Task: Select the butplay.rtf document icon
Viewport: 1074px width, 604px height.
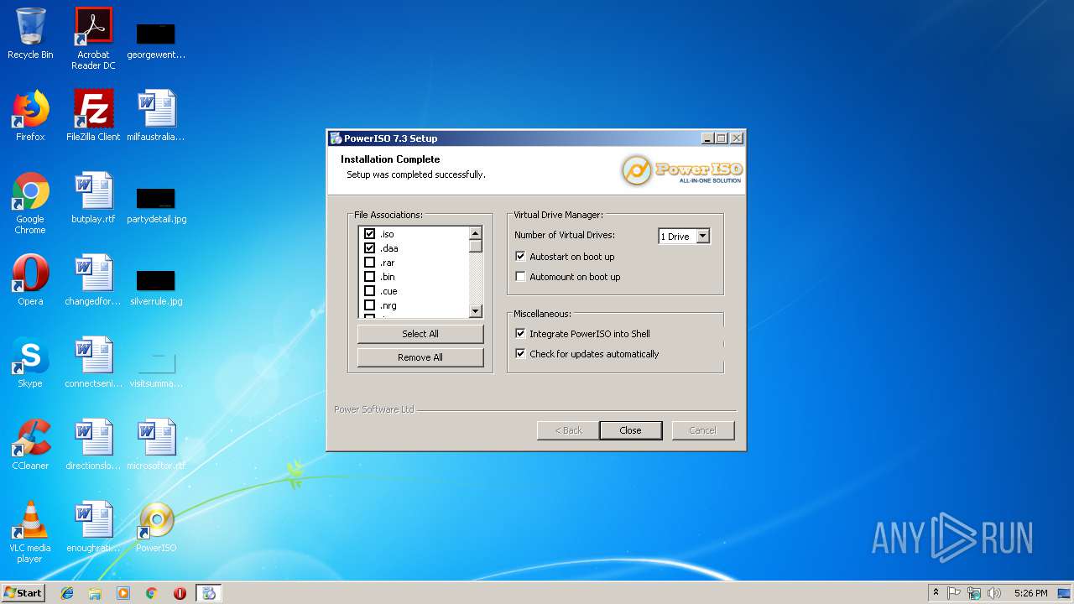Action: pos(93,198)
